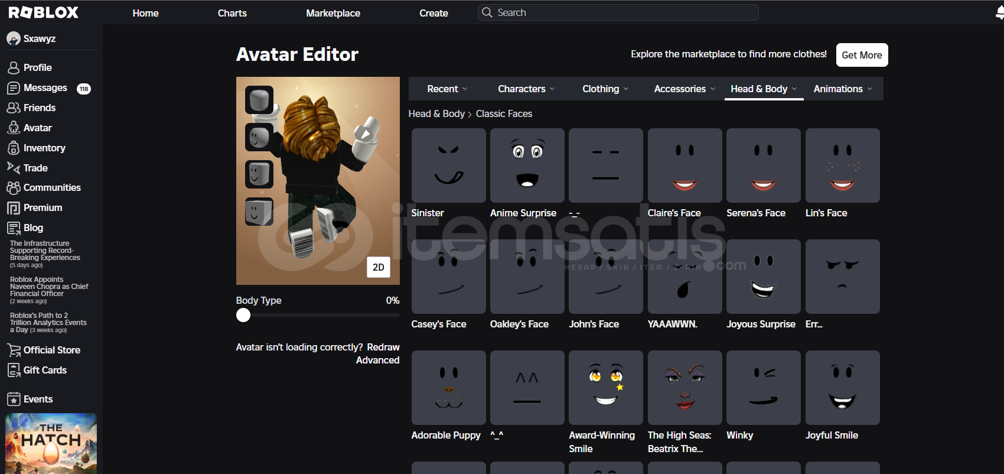Equip the Adorable Puppy face
The width and height of the screenshot is (1004, 474).
click(449, 388)
